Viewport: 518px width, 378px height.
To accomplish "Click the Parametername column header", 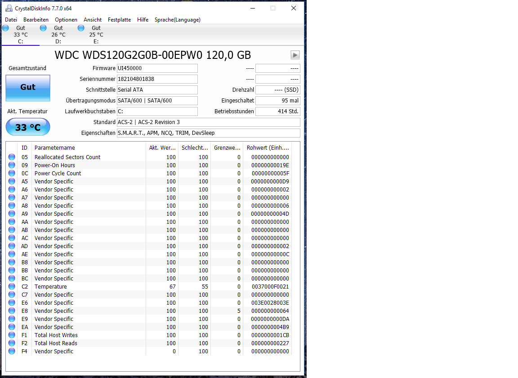I will click(x=89, y=147).
